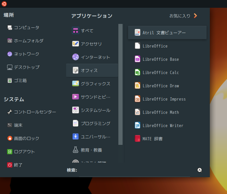Viewport: 227px width, 194px height.
Task: Open the ホームフォルダ home folder icon
Action: tap(10, 41)
